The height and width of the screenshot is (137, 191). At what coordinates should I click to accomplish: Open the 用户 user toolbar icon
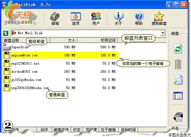pos(96,18)
